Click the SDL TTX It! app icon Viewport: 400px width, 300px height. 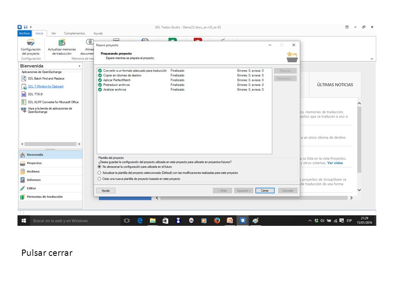click(24, 95)
